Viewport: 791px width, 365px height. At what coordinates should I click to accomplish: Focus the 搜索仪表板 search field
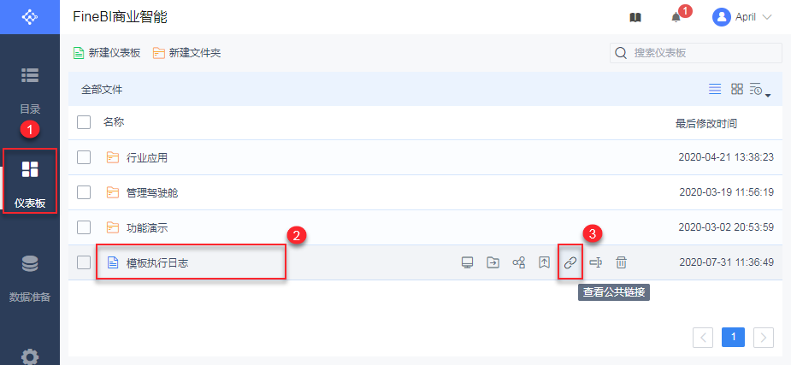click(x=703, y=53)
